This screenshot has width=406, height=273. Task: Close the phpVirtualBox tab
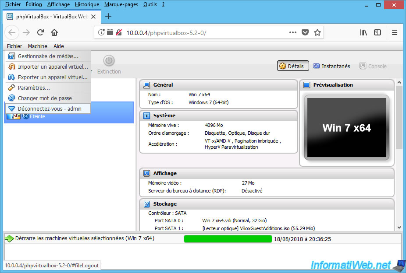pos(93,17)
